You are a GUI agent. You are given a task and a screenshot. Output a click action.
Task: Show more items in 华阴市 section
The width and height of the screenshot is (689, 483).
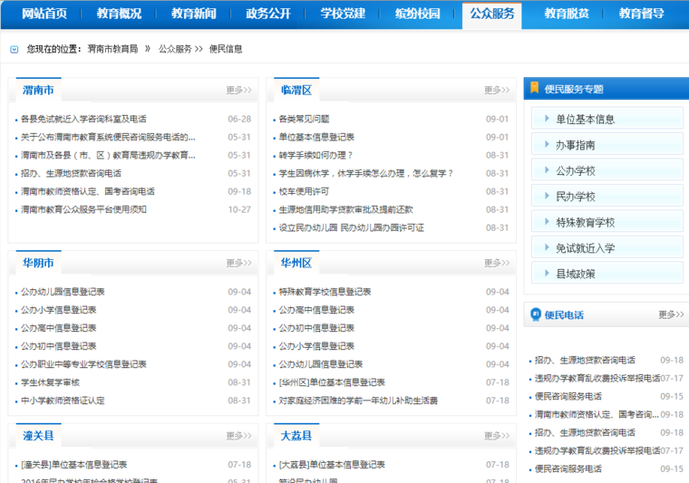point(239,263)
